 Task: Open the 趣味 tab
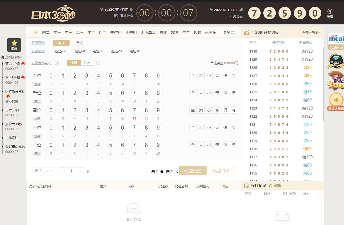pos(175,33)
